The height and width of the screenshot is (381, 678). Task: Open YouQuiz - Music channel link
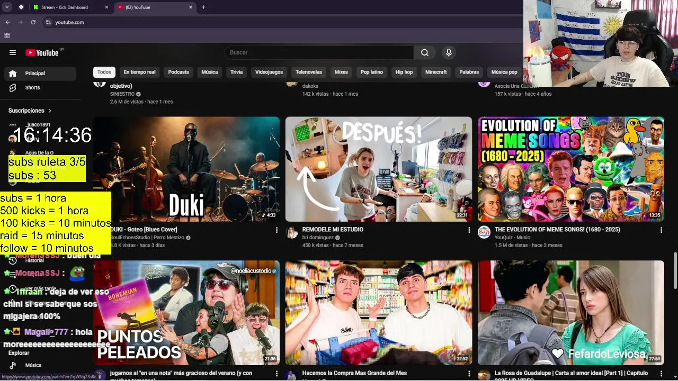tap(512, 238)
